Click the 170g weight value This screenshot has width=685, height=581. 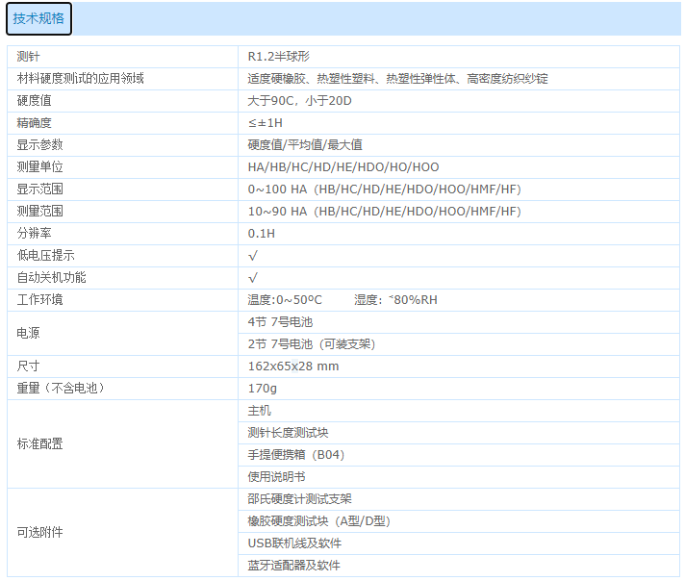click(263, 389)
